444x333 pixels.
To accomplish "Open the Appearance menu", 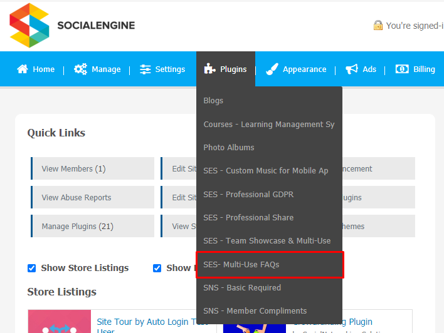I will (x=304, y=69).
